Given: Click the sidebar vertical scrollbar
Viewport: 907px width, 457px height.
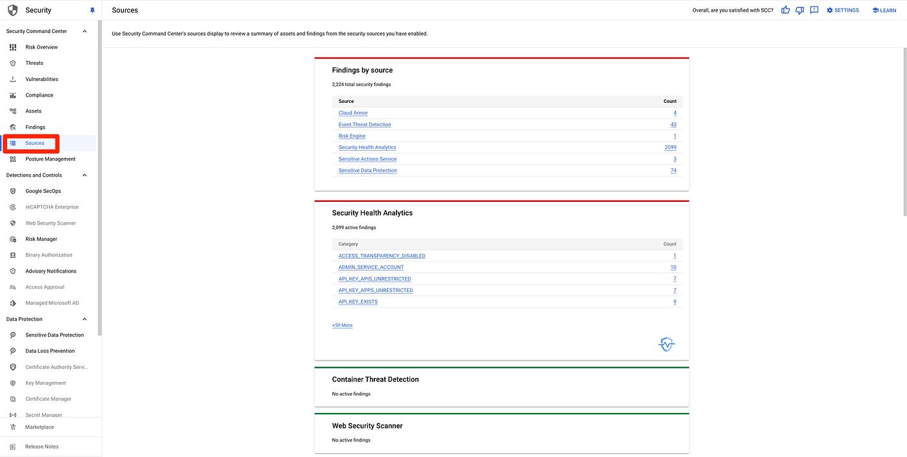Looking at the screenshot, I should [99, 178].
